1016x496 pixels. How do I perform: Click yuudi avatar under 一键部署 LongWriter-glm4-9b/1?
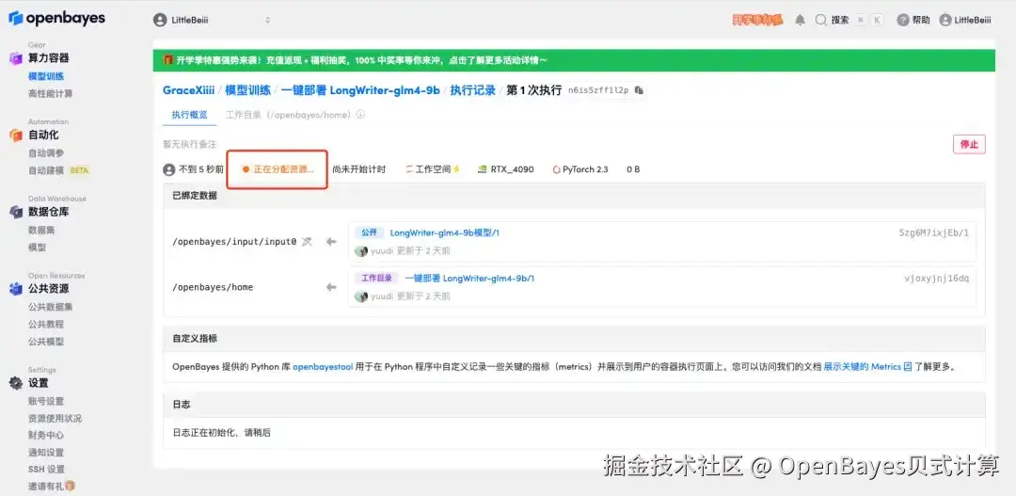(x=361, y=296)
